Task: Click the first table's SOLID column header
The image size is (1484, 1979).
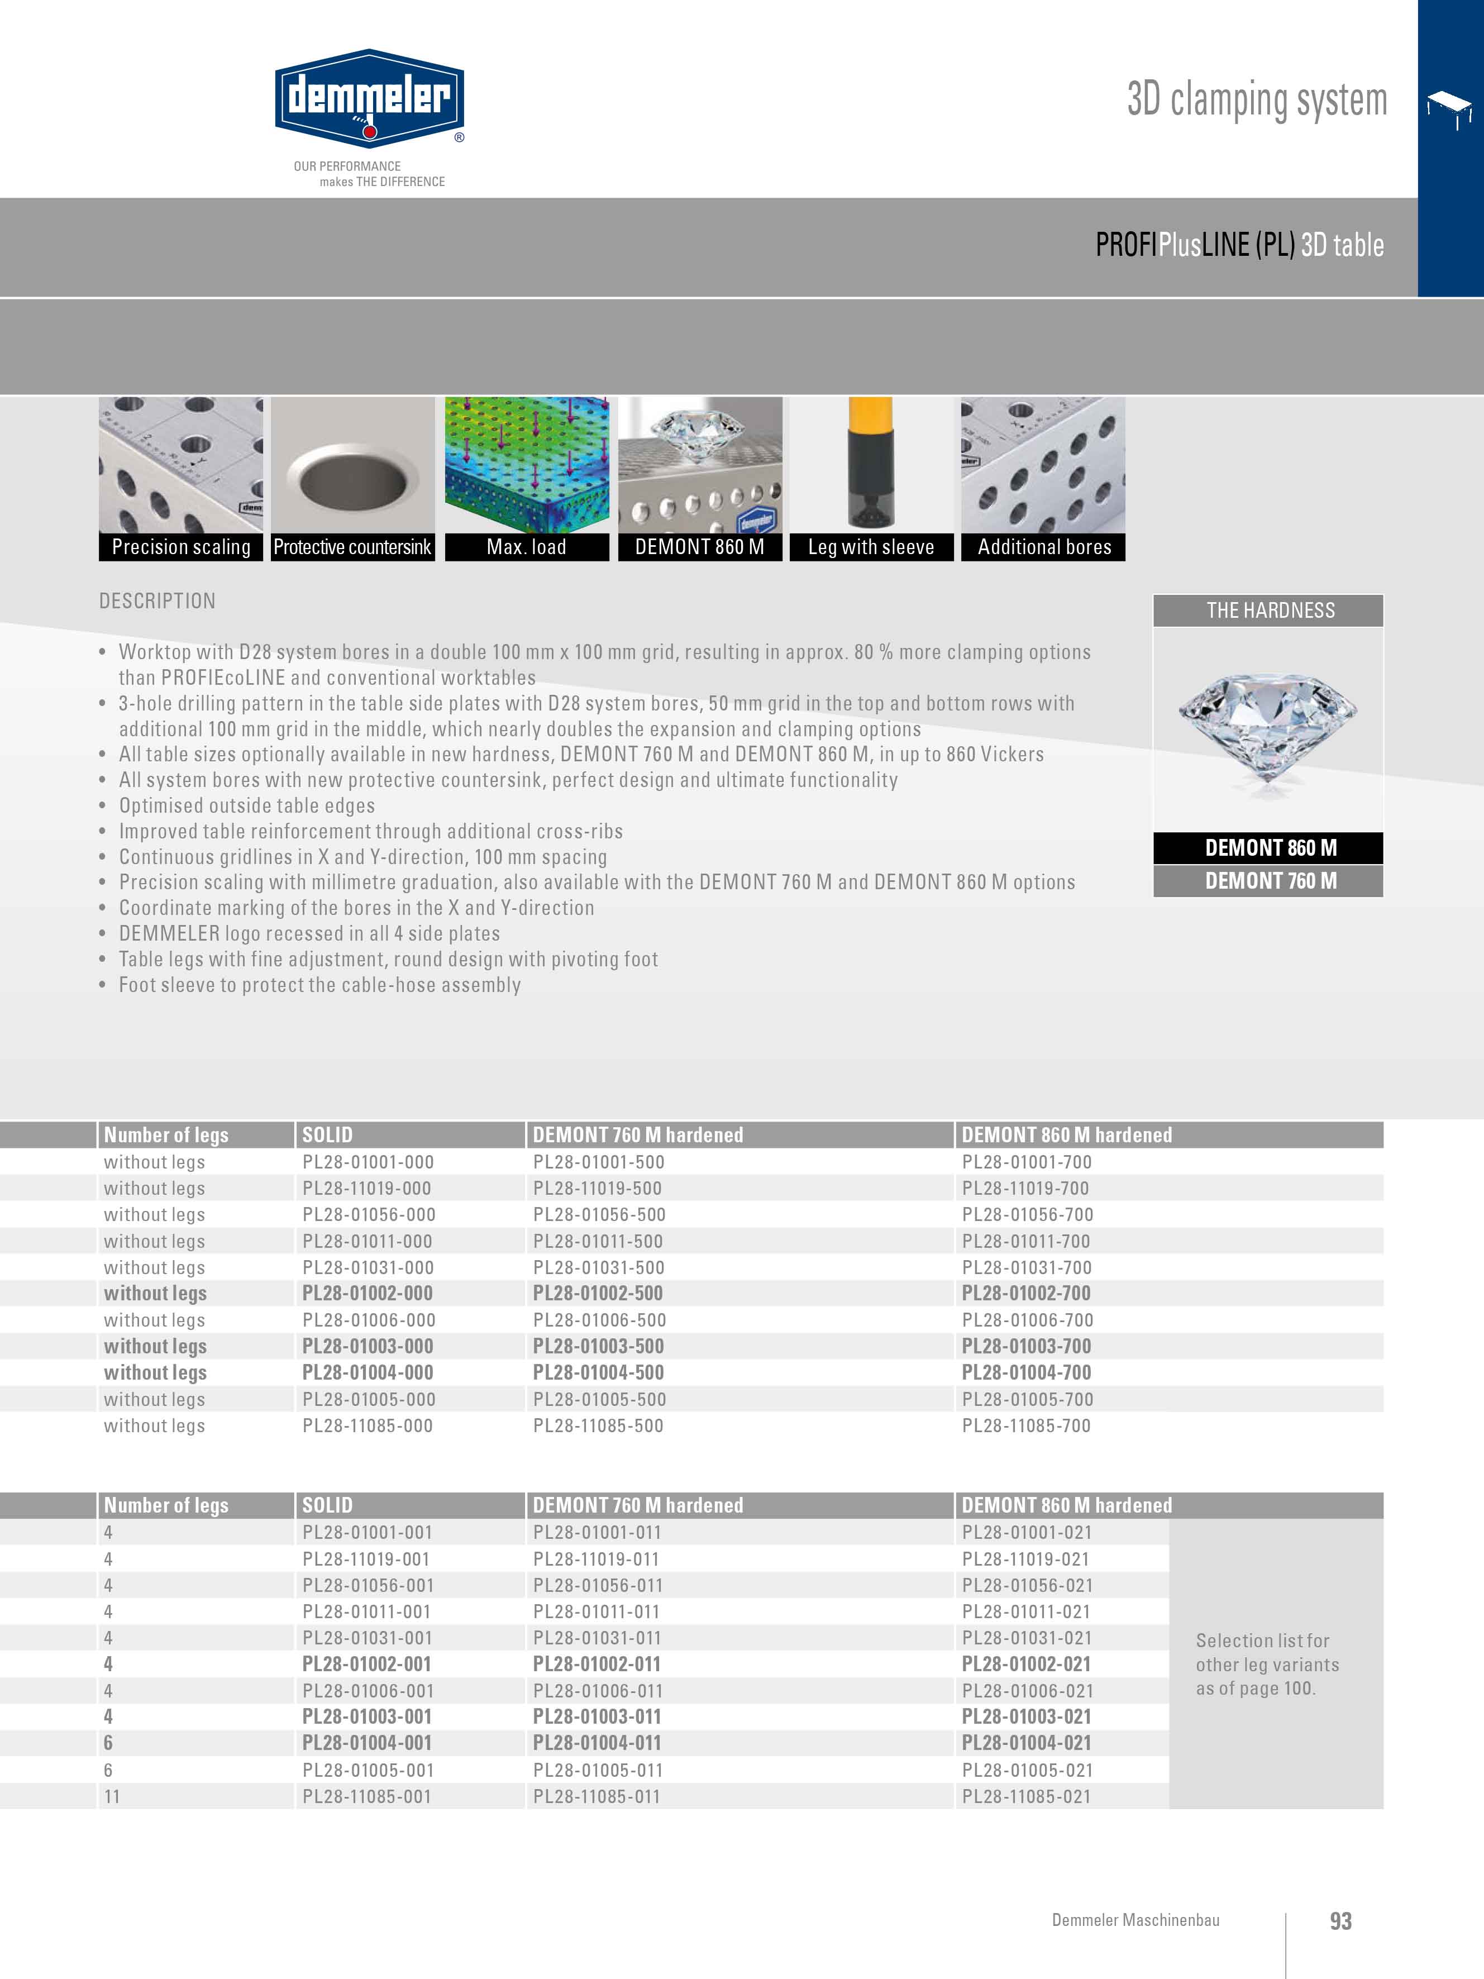Action: click(410, 1134)
